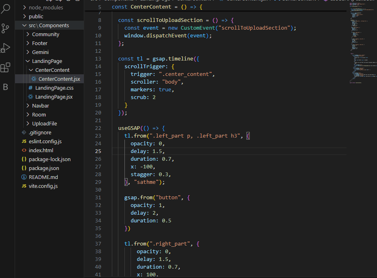
Task: Open package.json in the explorer
Action: tap(44, 168)
